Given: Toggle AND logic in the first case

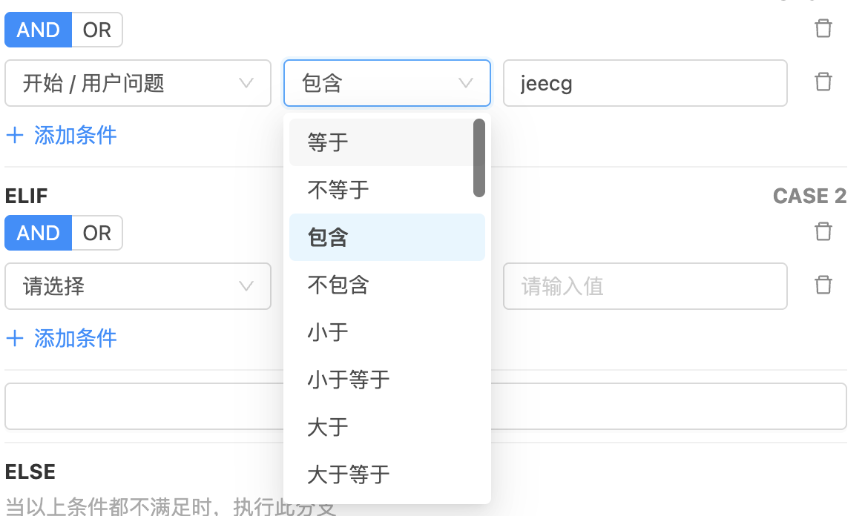Looking at the screenshot, I should tap(39, 30).
